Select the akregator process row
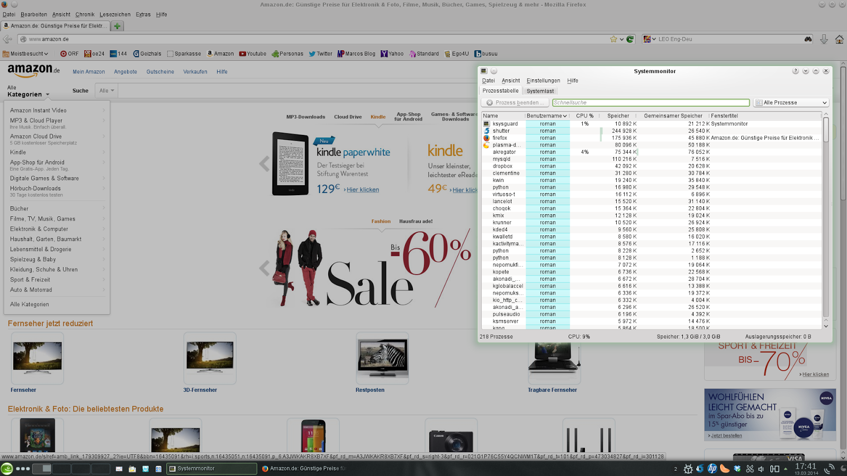The height and width of the screenshot is (476, 847). pos(651,152)
